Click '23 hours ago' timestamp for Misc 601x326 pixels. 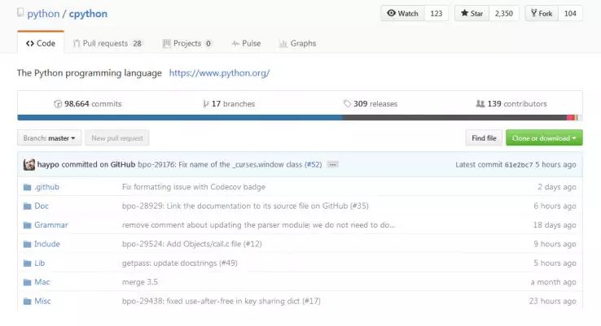tap(553, 301)
